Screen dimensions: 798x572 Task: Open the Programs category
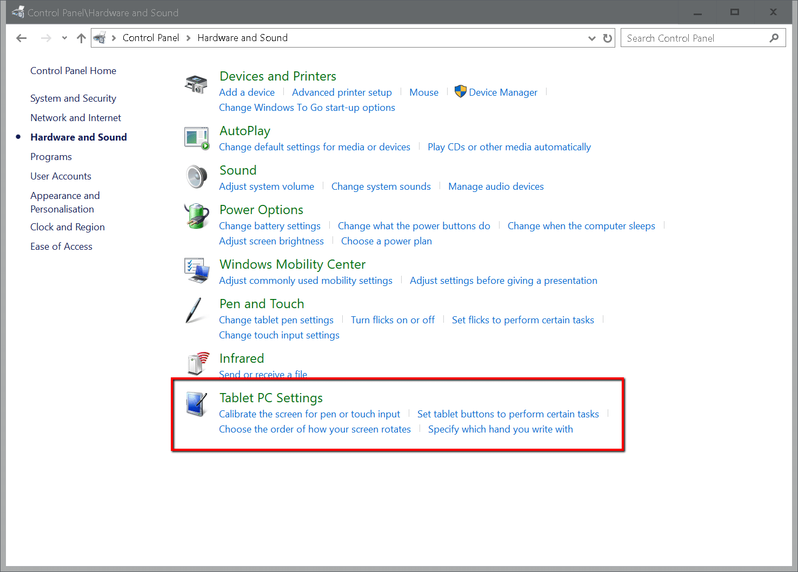(x=51, y=157)
